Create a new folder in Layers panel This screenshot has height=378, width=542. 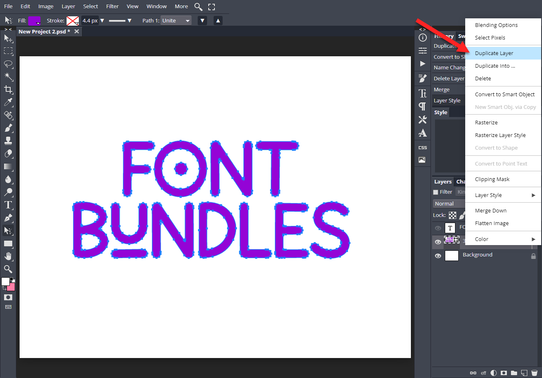coord(514,373)
